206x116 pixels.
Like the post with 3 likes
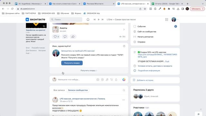pos(56,36)
